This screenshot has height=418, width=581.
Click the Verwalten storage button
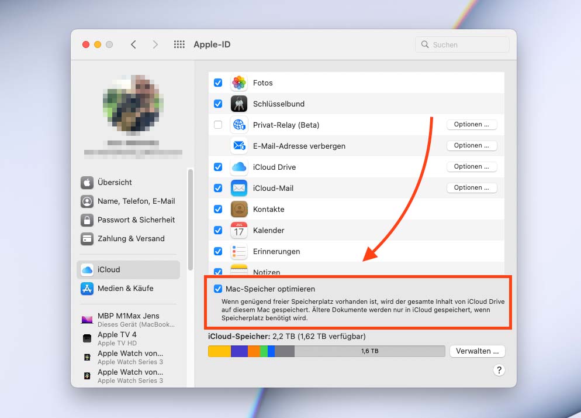click(x=477, y=351)
